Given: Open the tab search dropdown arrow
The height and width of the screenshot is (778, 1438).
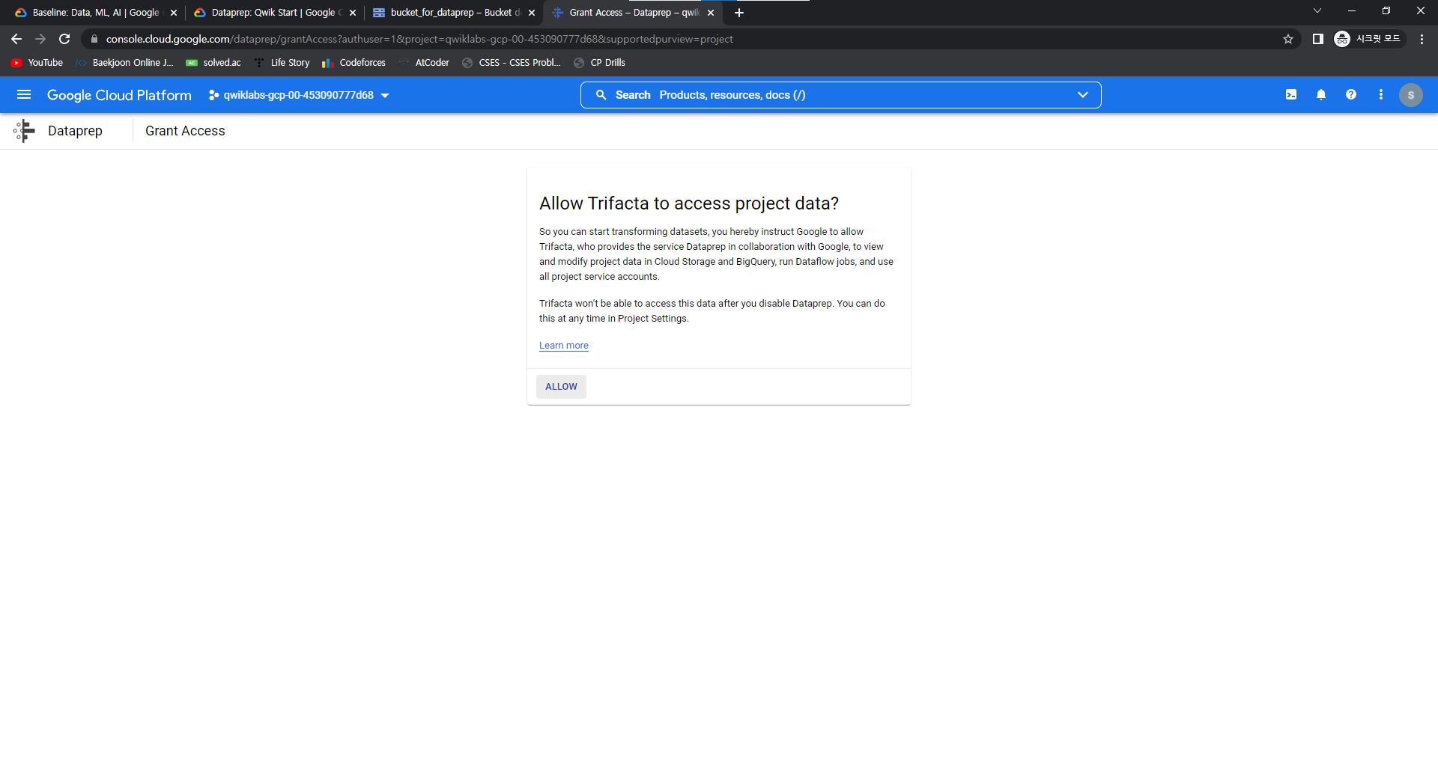Looking at the screenshot, I should 1317,11.
